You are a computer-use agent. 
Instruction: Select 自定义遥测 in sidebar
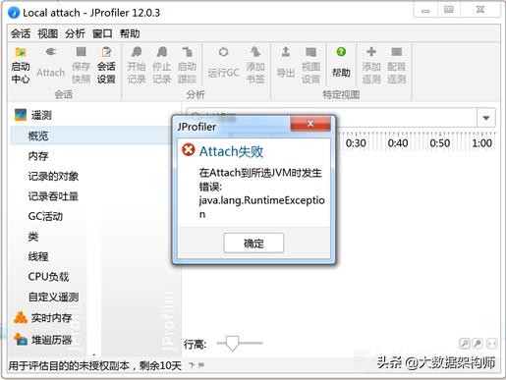[x=53, y=297]
